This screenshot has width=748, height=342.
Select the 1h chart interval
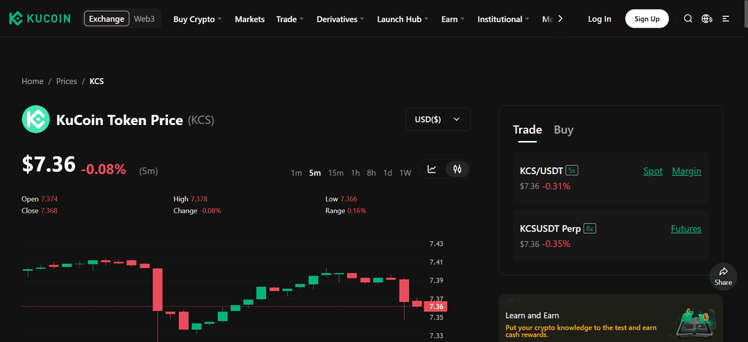coord(356,173)
